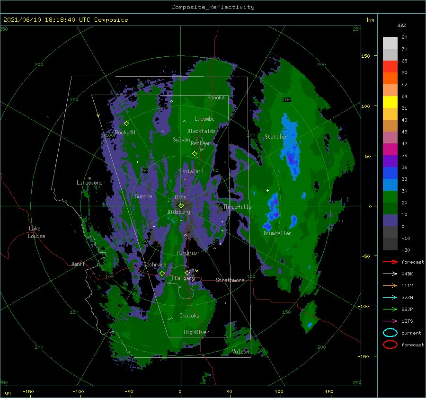Select yellow diamond marker at radar center by Olds
426x398 pixels.
(x=181, y=206)
